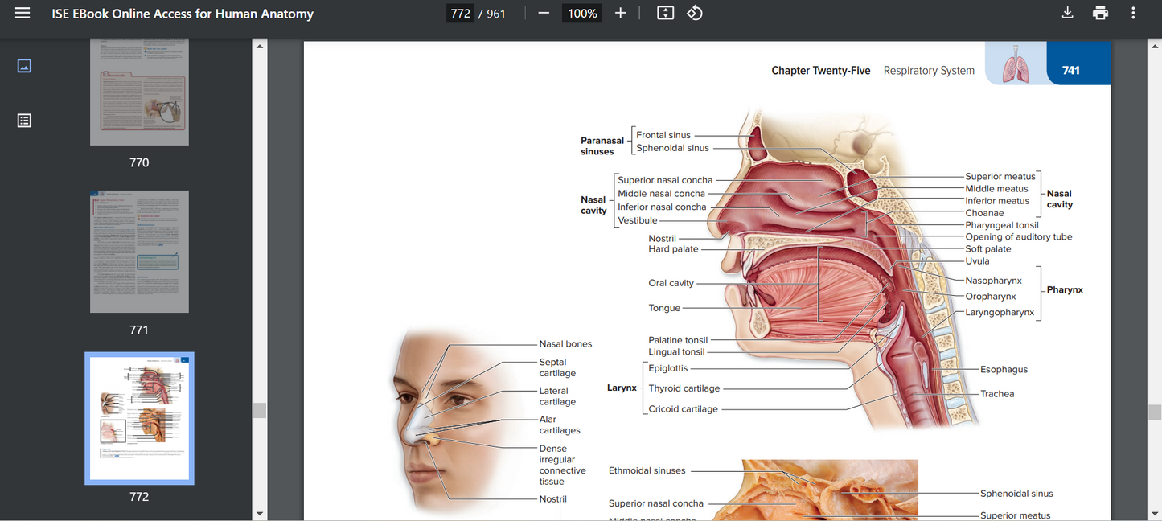Open the three-dot more actions menu
1162x521 pixels.
coord(1133,13)
